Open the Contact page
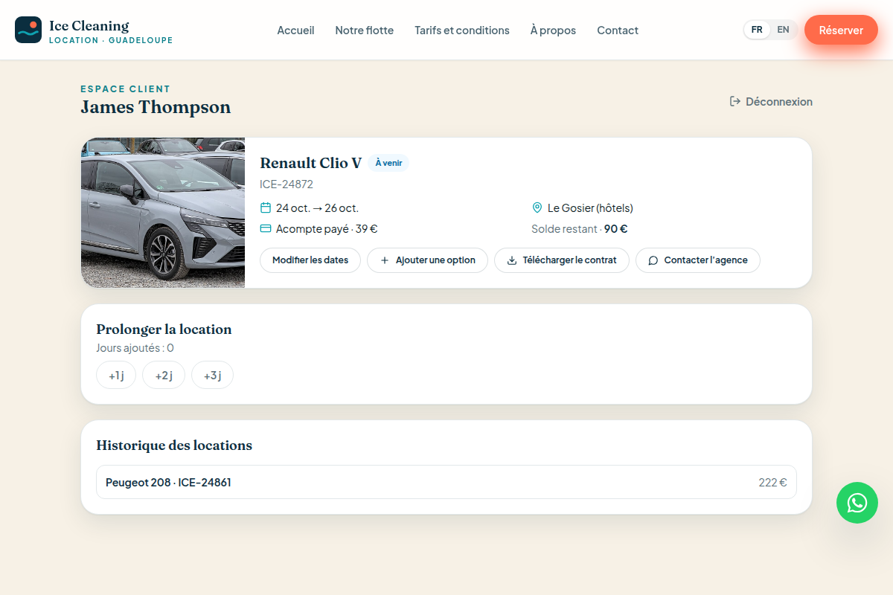The image size is (893, 595). click(618, 30)
